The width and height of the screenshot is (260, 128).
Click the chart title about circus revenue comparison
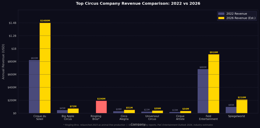138,4
